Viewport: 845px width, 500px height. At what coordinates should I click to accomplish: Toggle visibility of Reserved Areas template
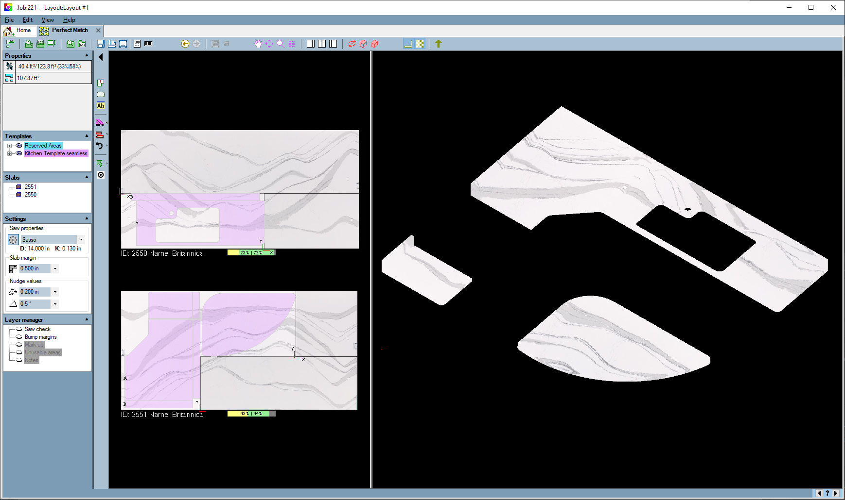click(x=19, y=146)
